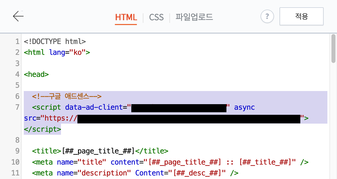
Task: Switch to the CSS tab
Action: (156, 17)
